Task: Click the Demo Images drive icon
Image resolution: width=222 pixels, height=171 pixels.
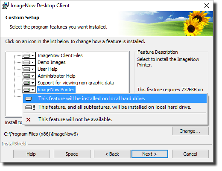Action: point(27,62)
